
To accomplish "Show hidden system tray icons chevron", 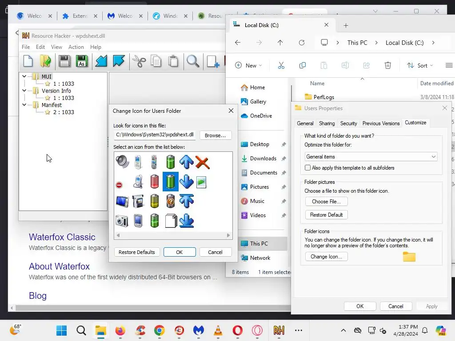I will click(343, 330).
